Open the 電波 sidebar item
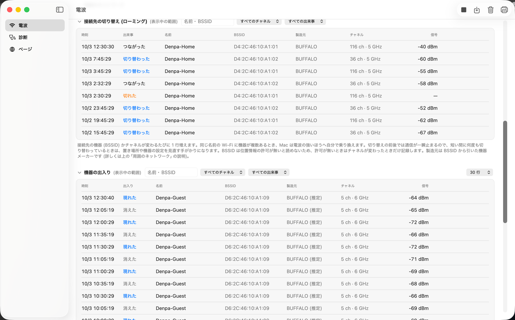Viewport: 515px width, 320px height. click(35, 25)
